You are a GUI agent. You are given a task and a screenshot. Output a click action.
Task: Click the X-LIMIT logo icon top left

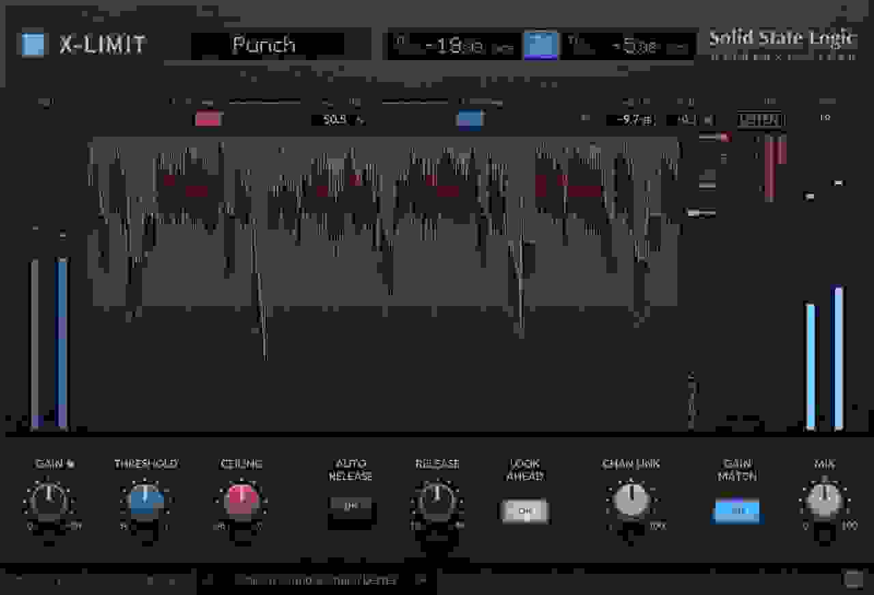[32, 43]
